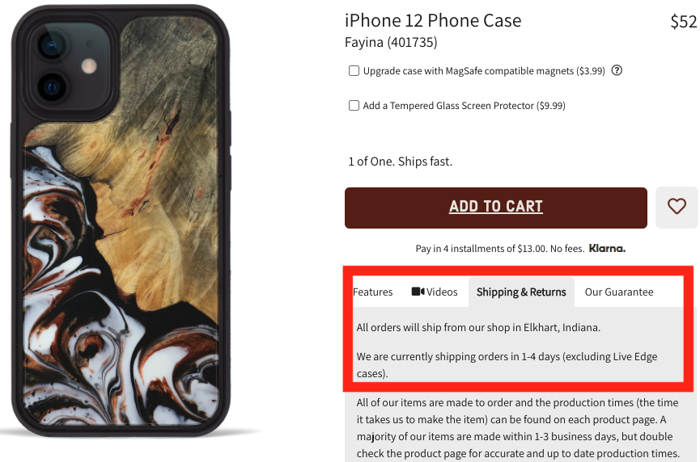The width and height of the screenshot is (700, 462).
Task: Click the phone case product image
Action: [x=121, y=221]
